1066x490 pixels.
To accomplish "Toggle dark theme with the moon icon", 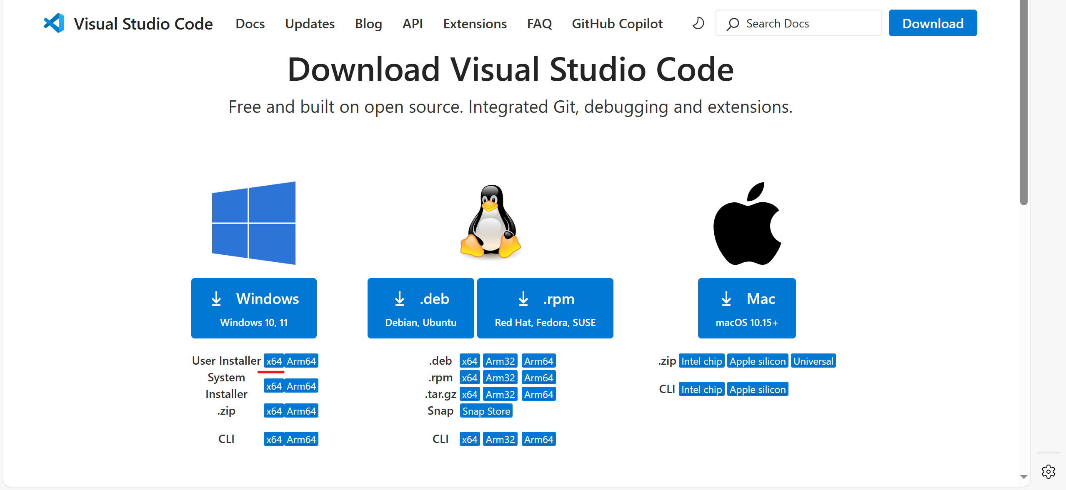I will point(698,23).
